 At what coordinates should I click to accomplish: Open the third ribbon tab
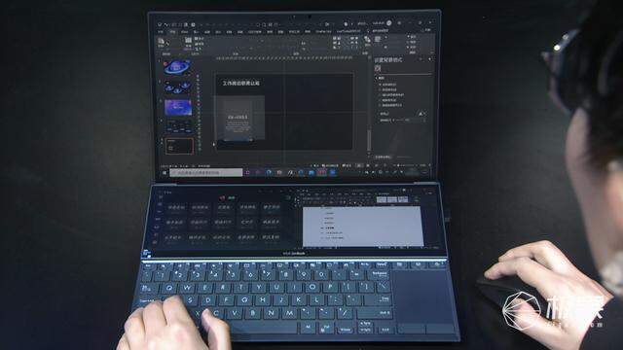tap(184, 32)
